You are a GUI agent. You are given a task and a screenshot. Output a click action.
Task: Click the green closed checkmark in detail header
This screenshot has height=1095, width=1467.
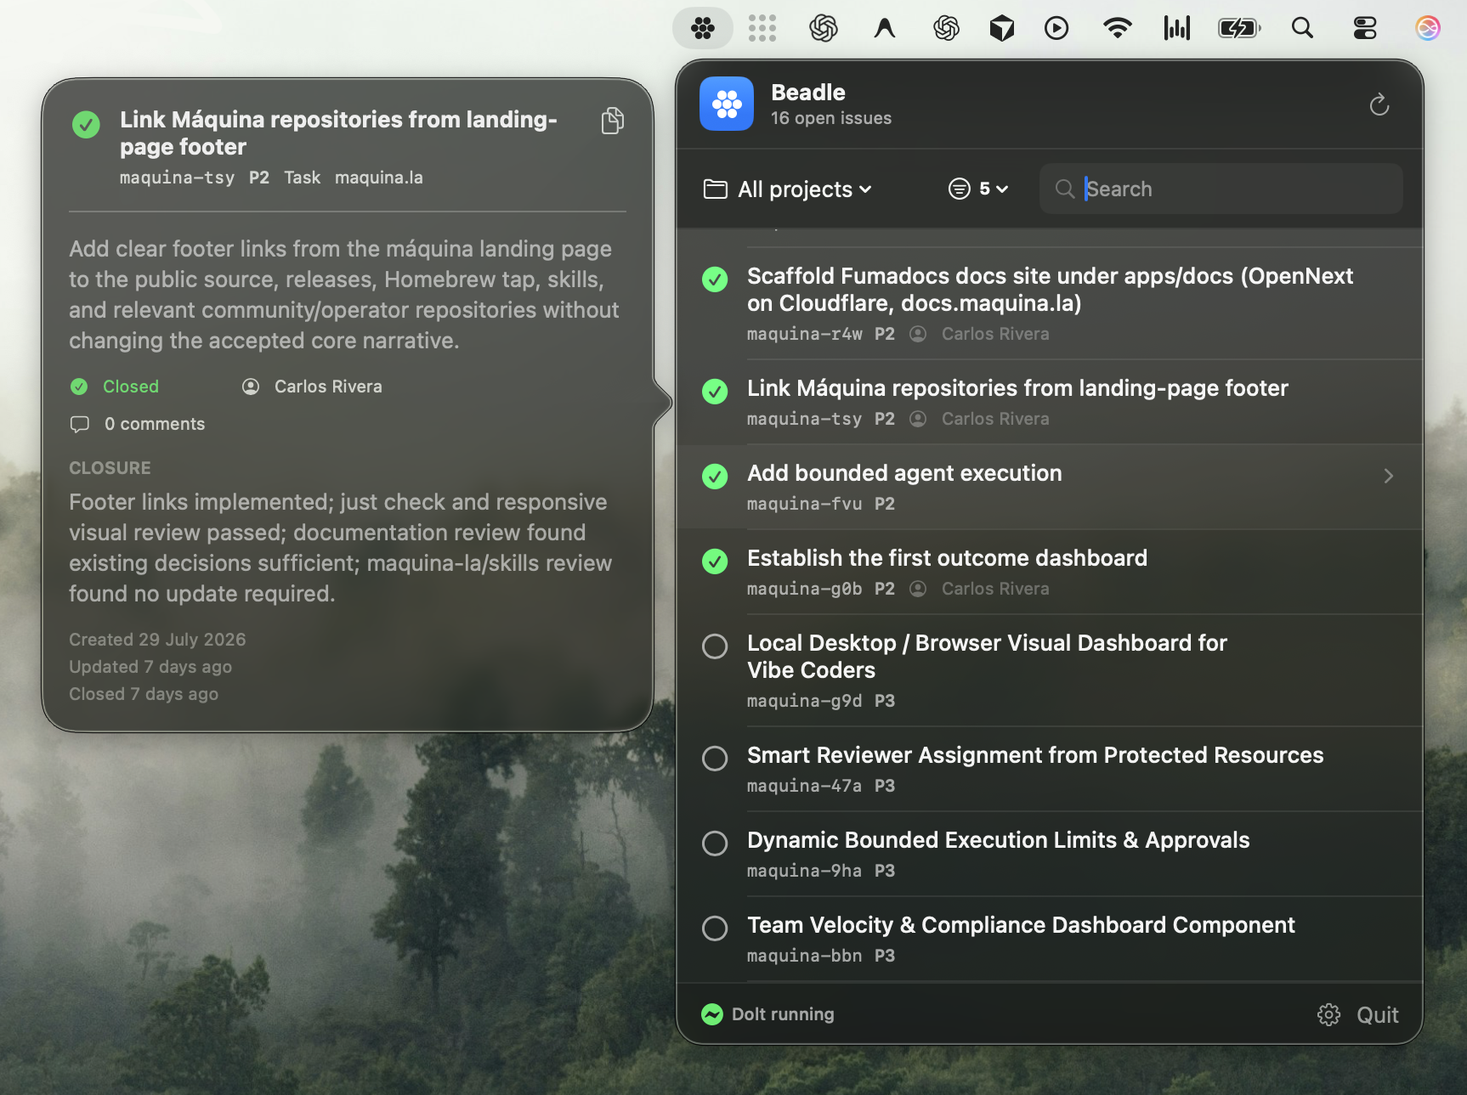click(x=86, y=124)
